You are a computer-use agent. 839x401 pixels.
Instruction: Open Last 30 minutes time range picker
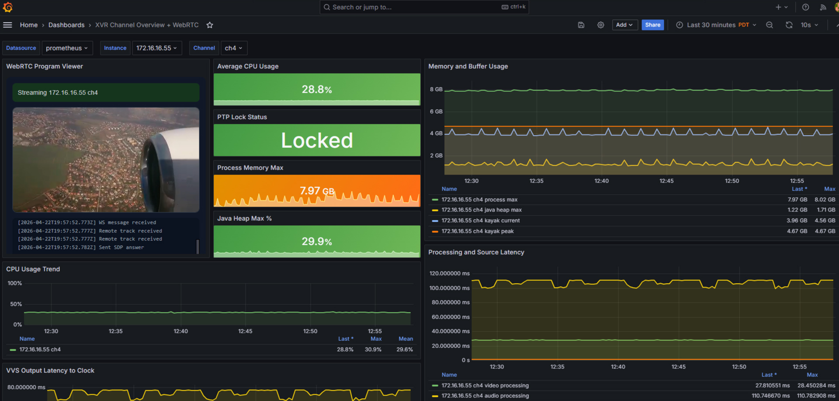716,25
